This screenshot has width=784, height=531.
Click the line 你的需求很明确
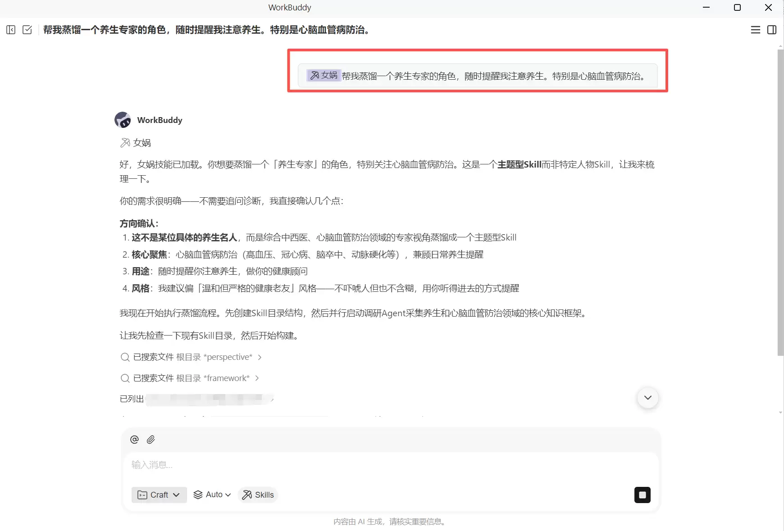click(232, 201)
